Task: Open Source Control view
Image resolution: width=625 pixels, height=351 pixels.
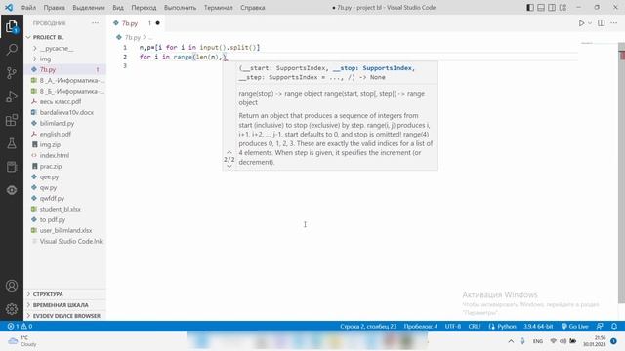Action: [x=12, y=73]
